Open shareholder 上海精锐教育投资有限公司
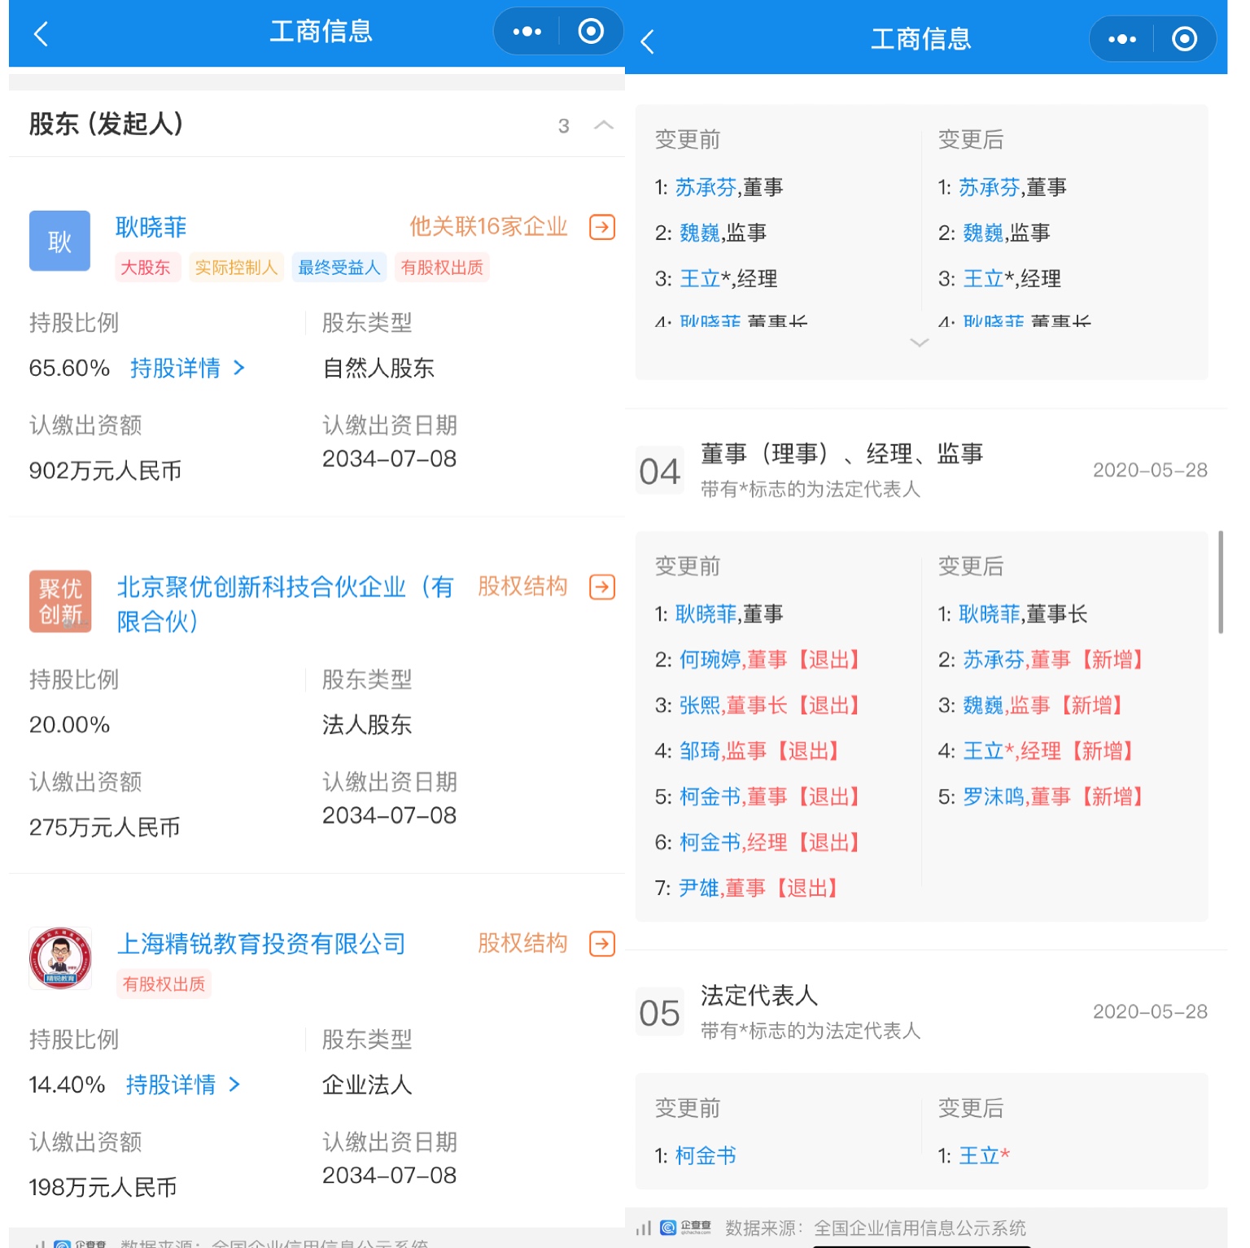Image resolution: width=1250 pixels, height=1248 pixels. [261, 944]
